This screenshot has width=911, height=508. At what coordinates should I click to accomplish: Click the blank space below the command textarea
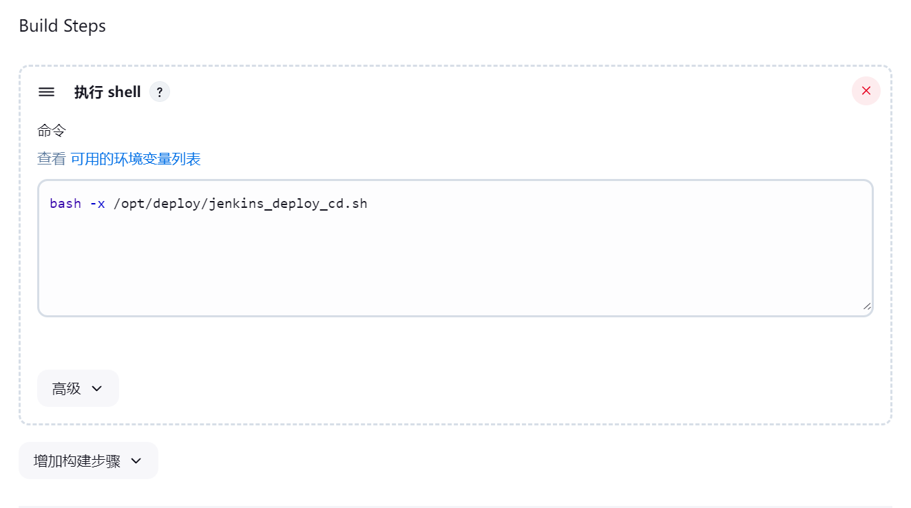pyautogui.click(x=455, y=343)
